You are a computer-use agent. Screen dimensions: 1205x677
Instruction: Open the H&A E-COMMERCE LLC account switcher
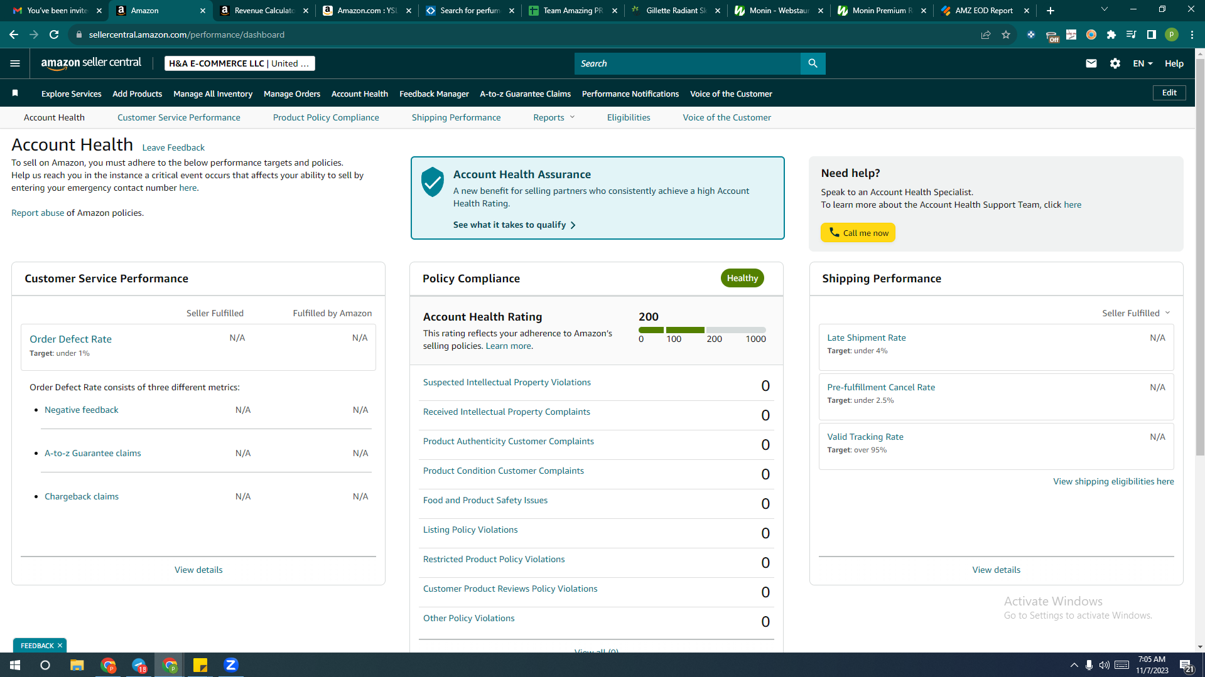(x=239, y=63)
